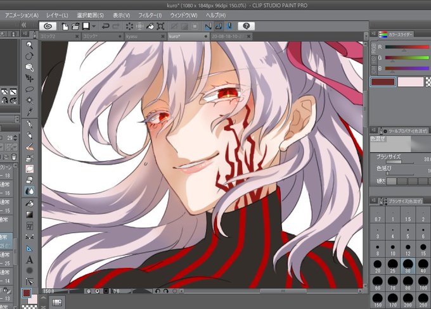Select the Gradient tool
This screenshot has width=431, height=309.
tap(29, 214)
